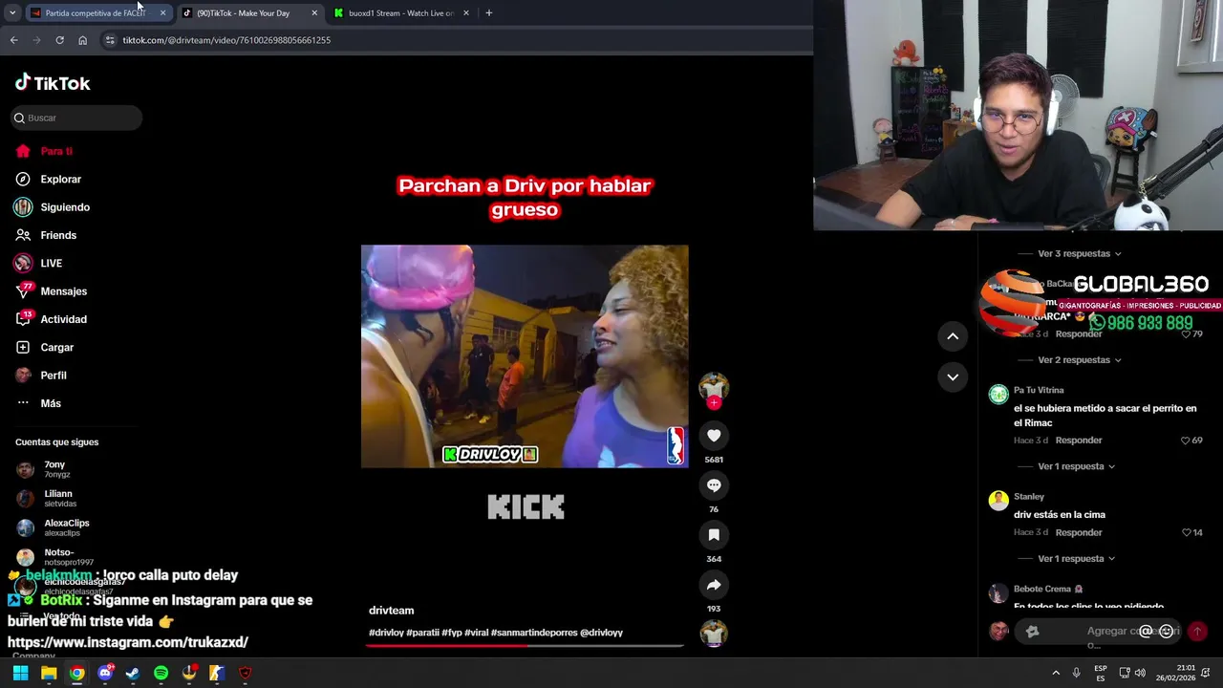The height and width of the screenshot is (688, 1223).
Task: Open Friends in TikTok sidebar
Action: (x=46, y=235)
